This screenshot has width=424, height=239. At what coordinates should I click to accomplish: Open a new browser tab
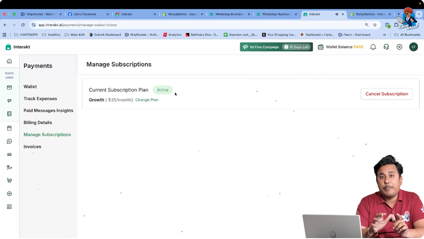click(x=399, y=14)
